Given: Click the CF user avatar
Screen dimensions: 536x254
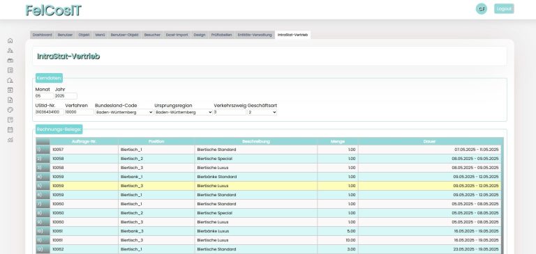Looking at the screenshot, I should (482, 9).
